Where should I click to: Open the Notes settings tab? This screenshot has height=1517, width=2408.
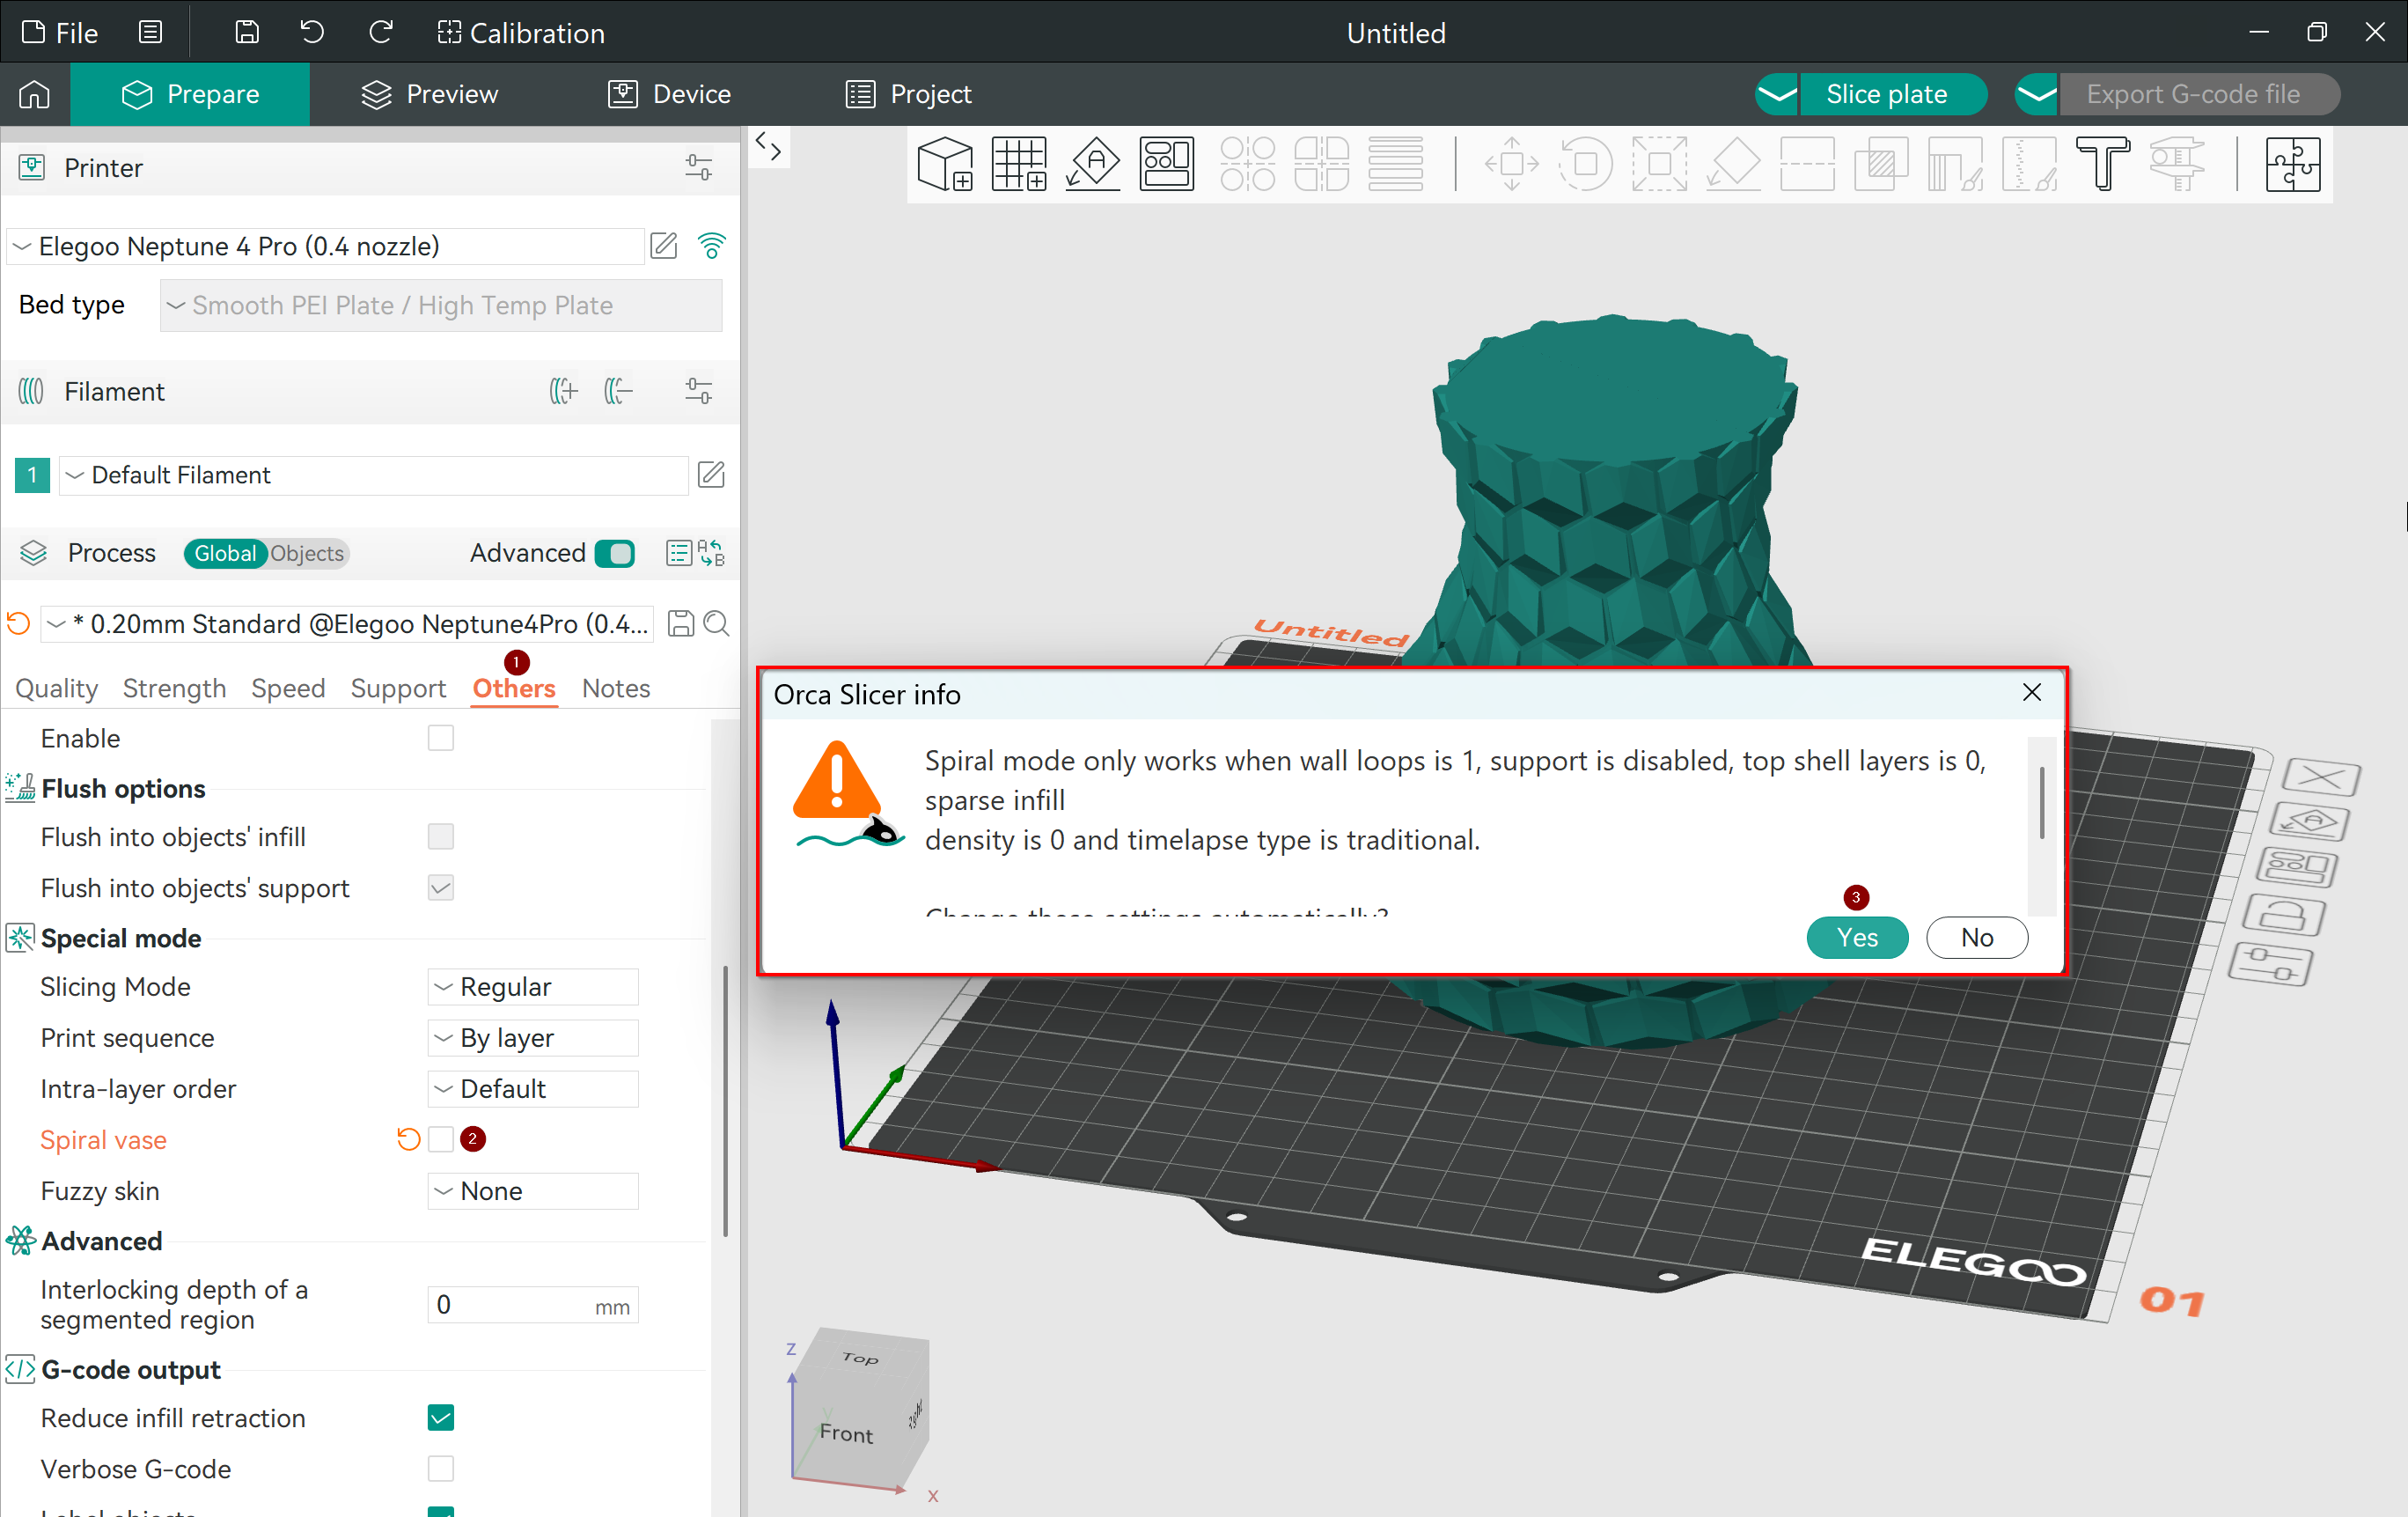coord(616,689)
